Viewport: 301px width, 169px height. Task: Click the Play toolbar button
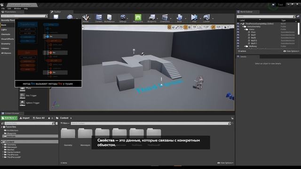pos(194,18)
